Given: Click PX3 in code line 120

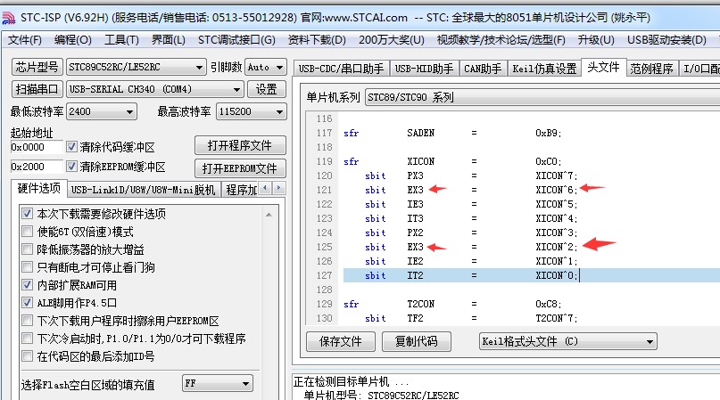Looking at the screenshot, I should [415, 176].
